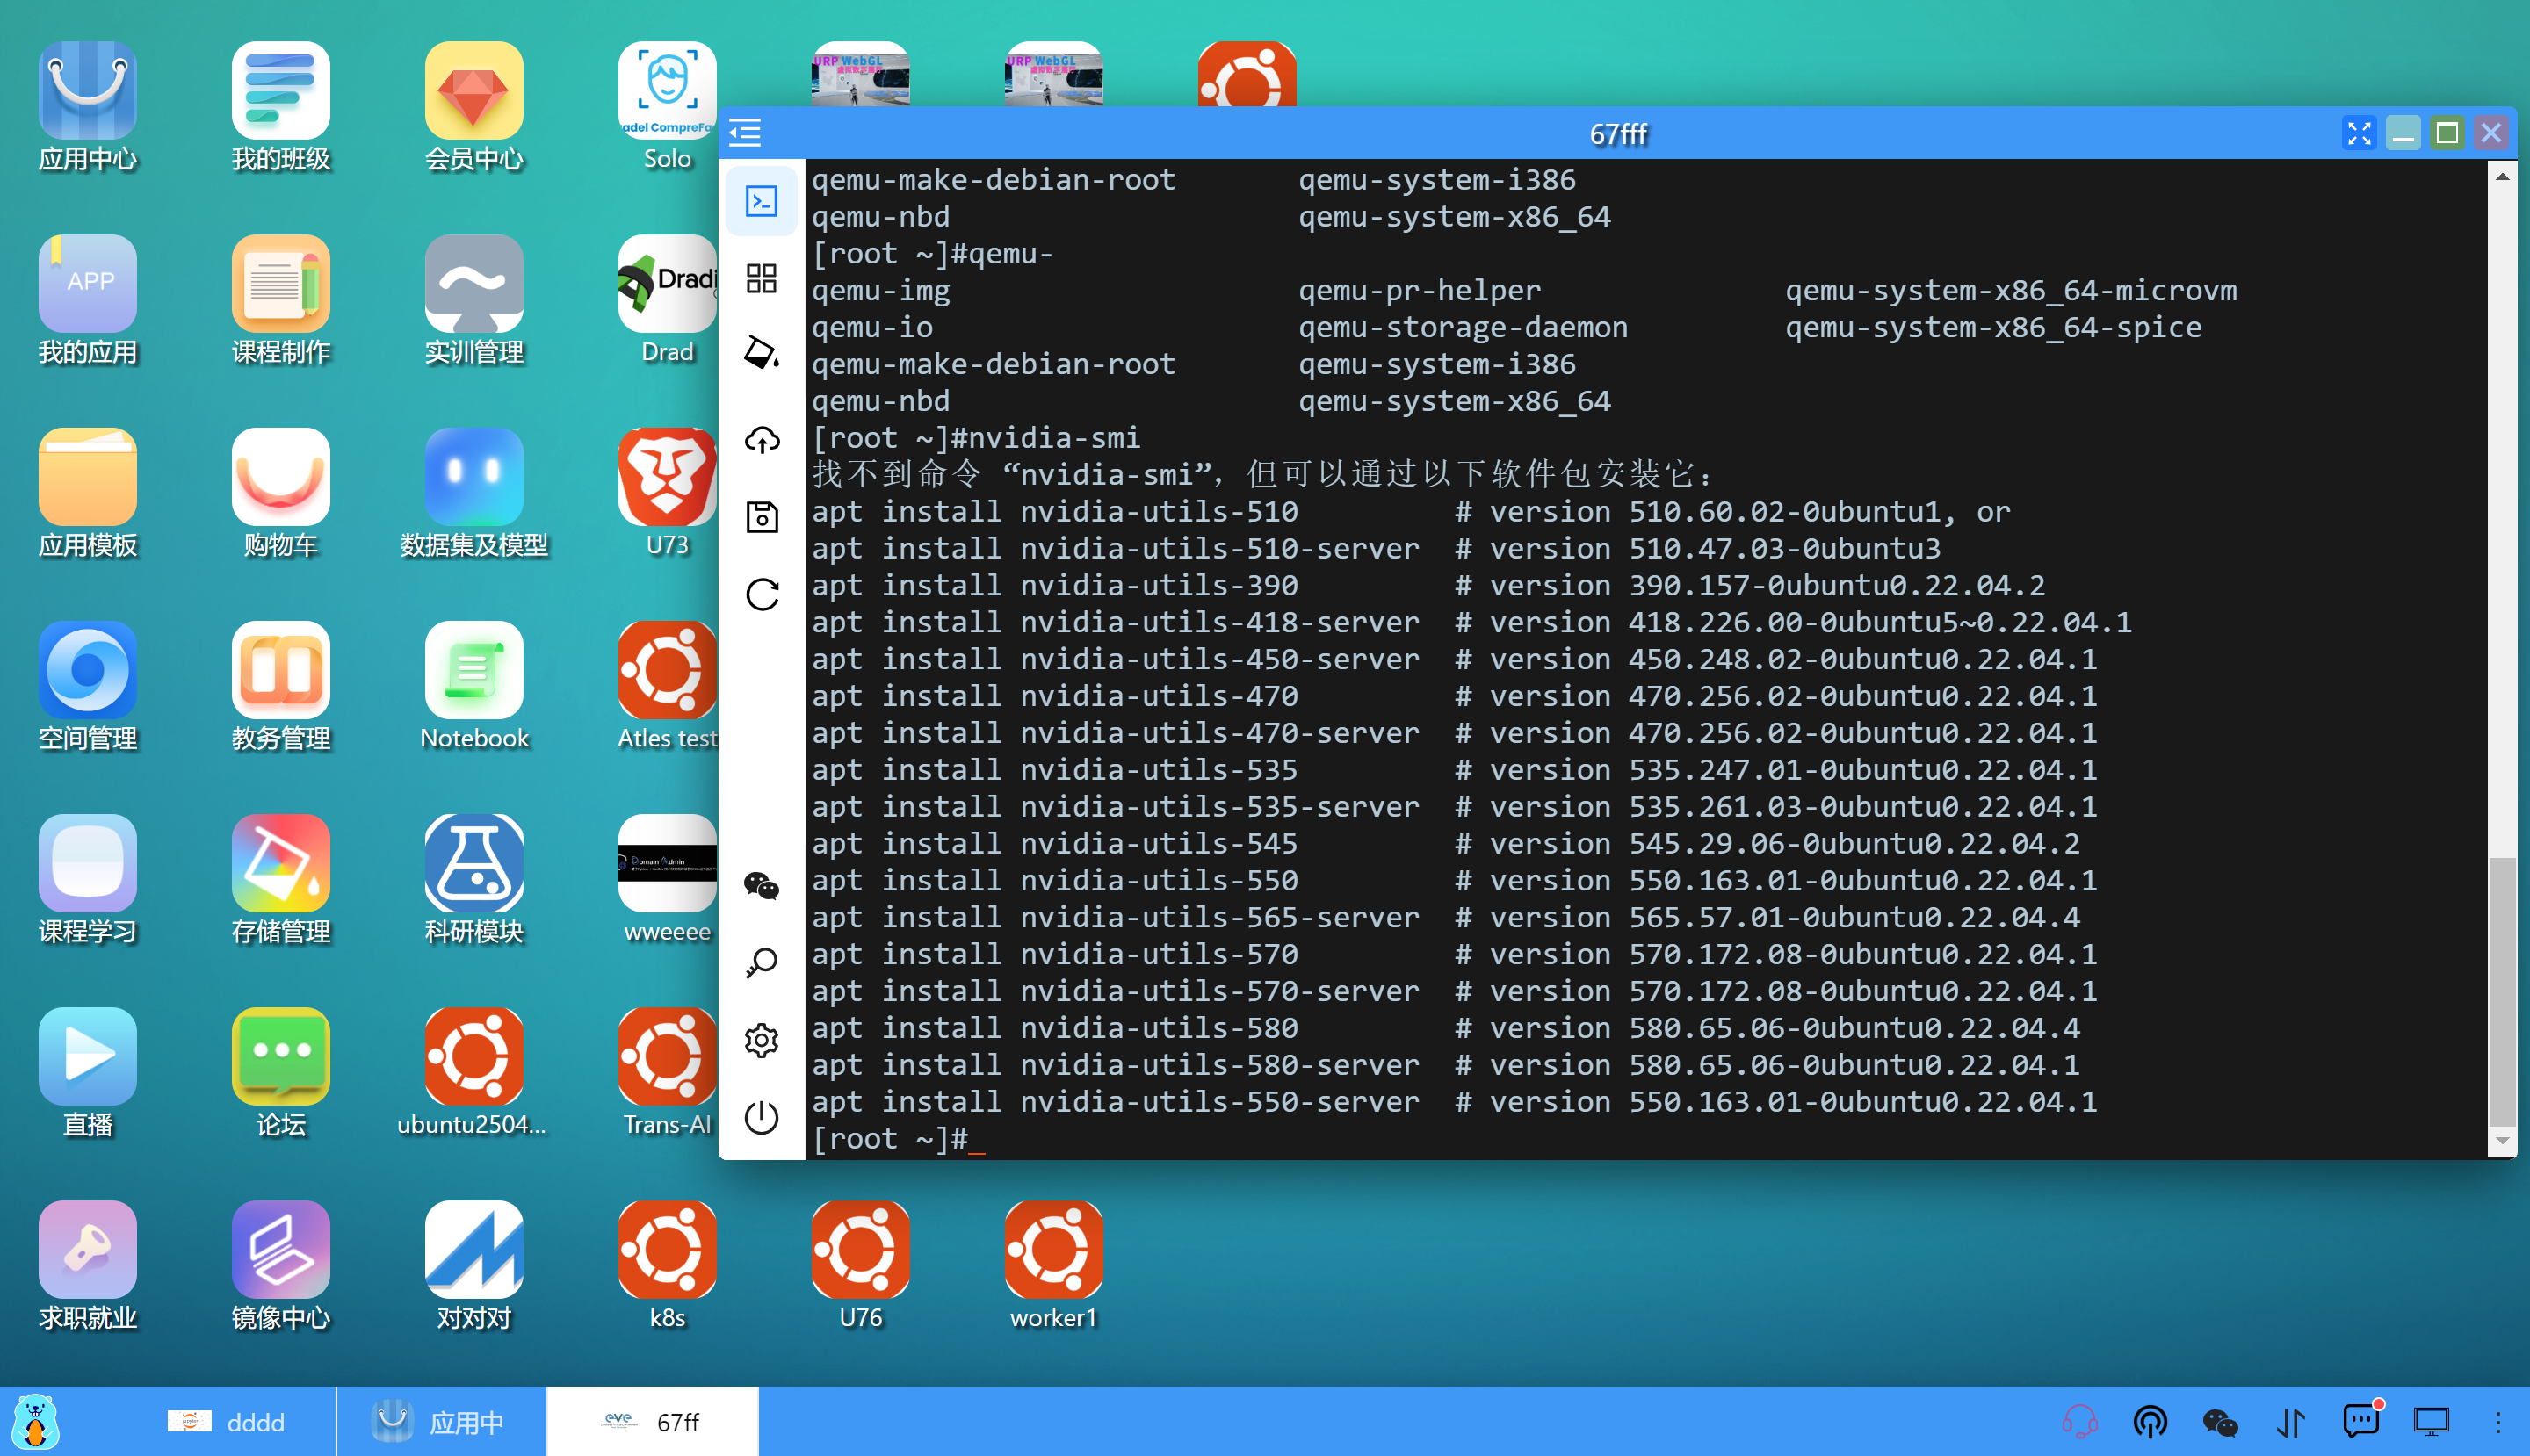Open the gear settings sidebar icon

click(x=762, y=1040)
